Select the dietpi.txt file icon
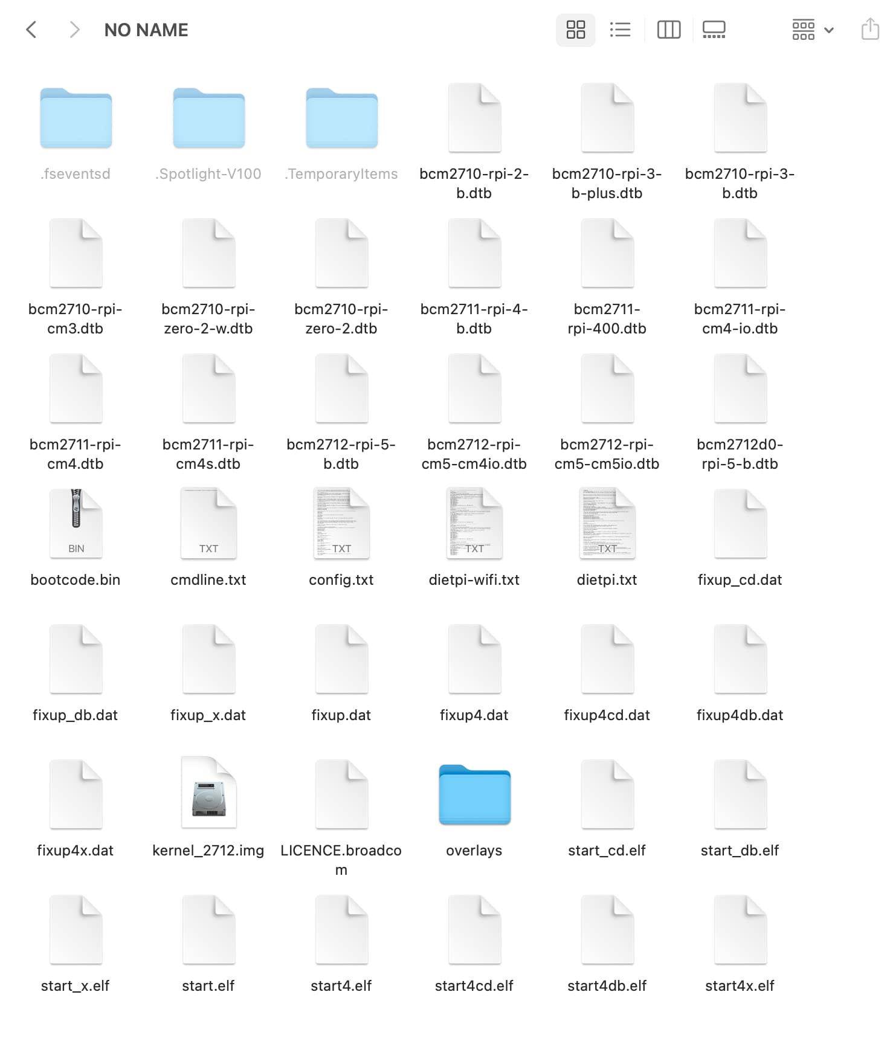This screenshot has height=1050, width=887. pos(608,523)
